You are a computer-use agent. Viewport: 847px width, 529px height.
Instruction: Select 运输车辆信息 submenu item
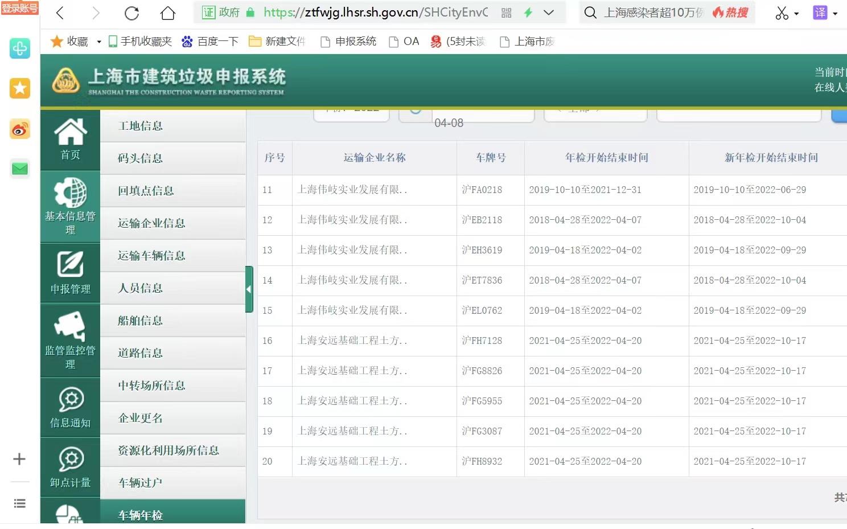tap(173, 256)
